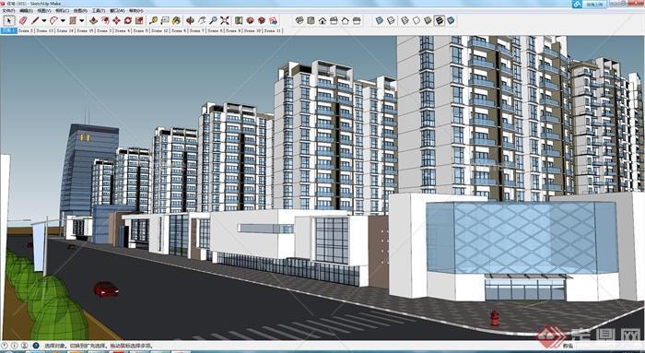Screen dimensions: 645x353
Task: Expand the Line tool dropdown arrow
Action: click(x=44, y=20)
